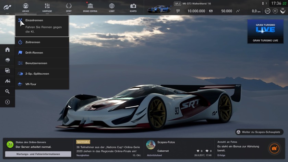Click the green connection signal icon
Viewport: 288px width, 162px height.
point(285,3)
